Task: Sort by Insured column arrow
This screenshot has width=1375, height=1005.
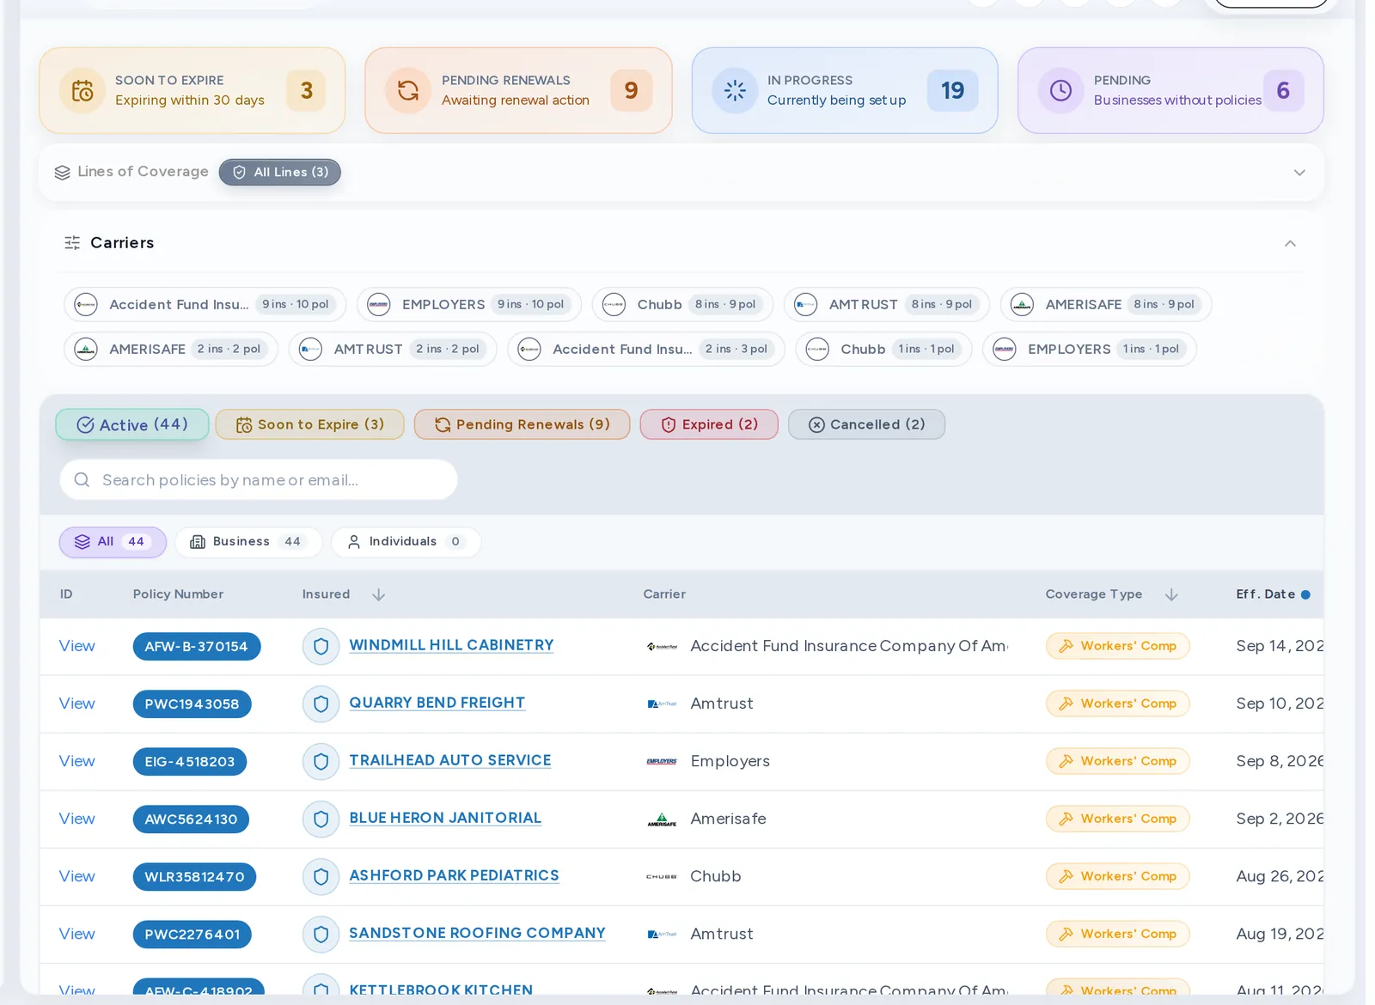Action: point(378,594)
